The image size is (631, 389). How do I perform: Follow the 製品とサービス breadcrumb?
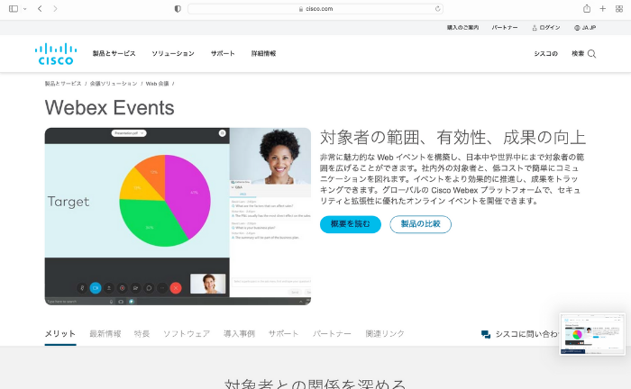pyautogui.click(x=63, y=84)
